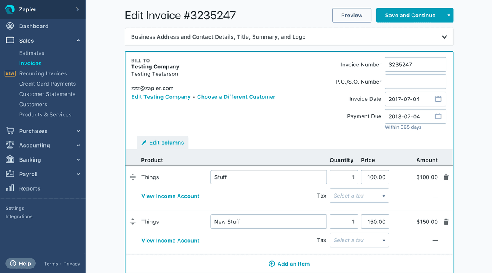Delete the Stuff line item with trash icon
This screenshot has width=492, height=273.
pyautogui.click(x=446, y=177)
